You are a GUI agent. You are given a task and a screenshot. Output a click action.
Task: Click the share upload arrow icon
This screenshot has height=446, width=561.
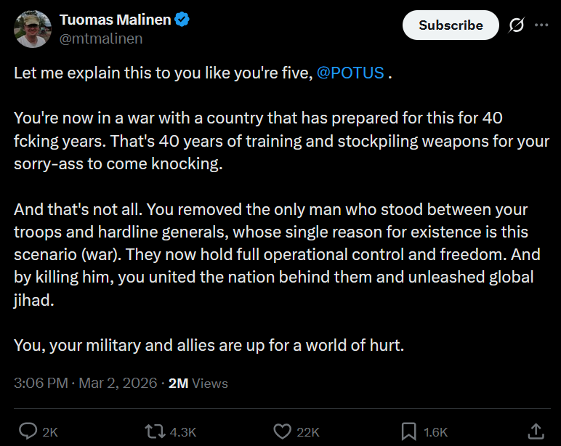[x=536, y=431]
